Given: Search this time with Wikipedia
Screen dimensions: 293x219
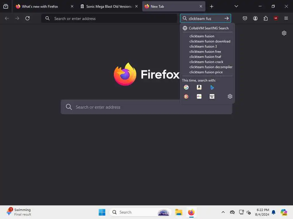Looking at the screenshot, I should 212,96.
